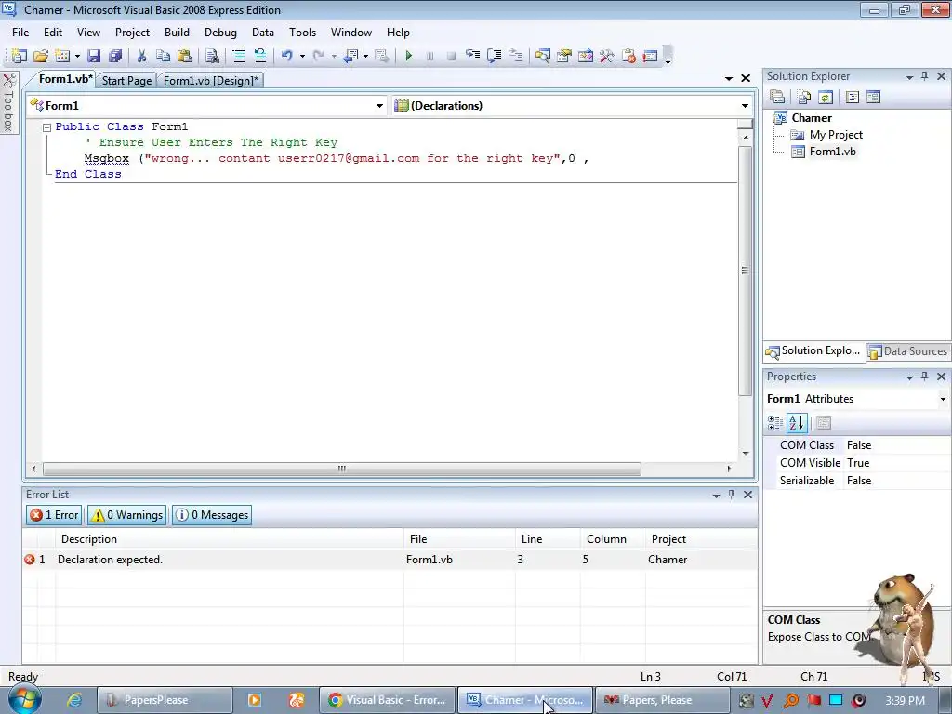Click Show All Files in Solution Explorer
Viewport: 952px width, 714px height.
804,97
